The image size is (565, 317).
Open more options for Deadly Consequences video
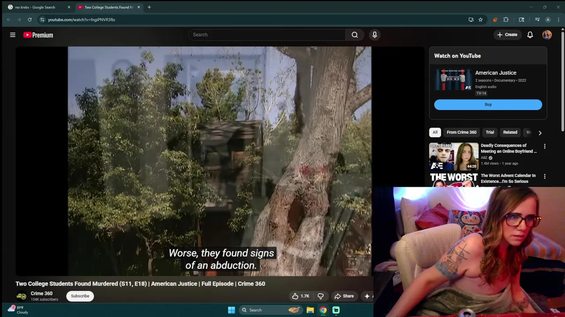(544, 146)
